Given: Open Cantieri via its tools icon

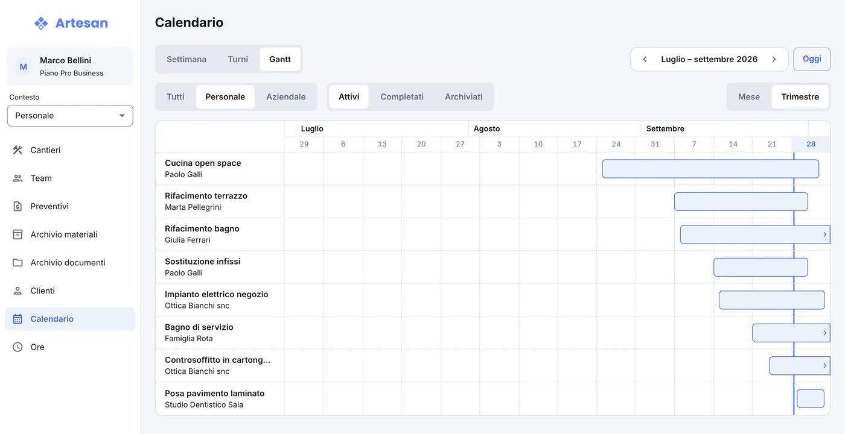Looking at the screenshot, I should (x=18, y=150).
